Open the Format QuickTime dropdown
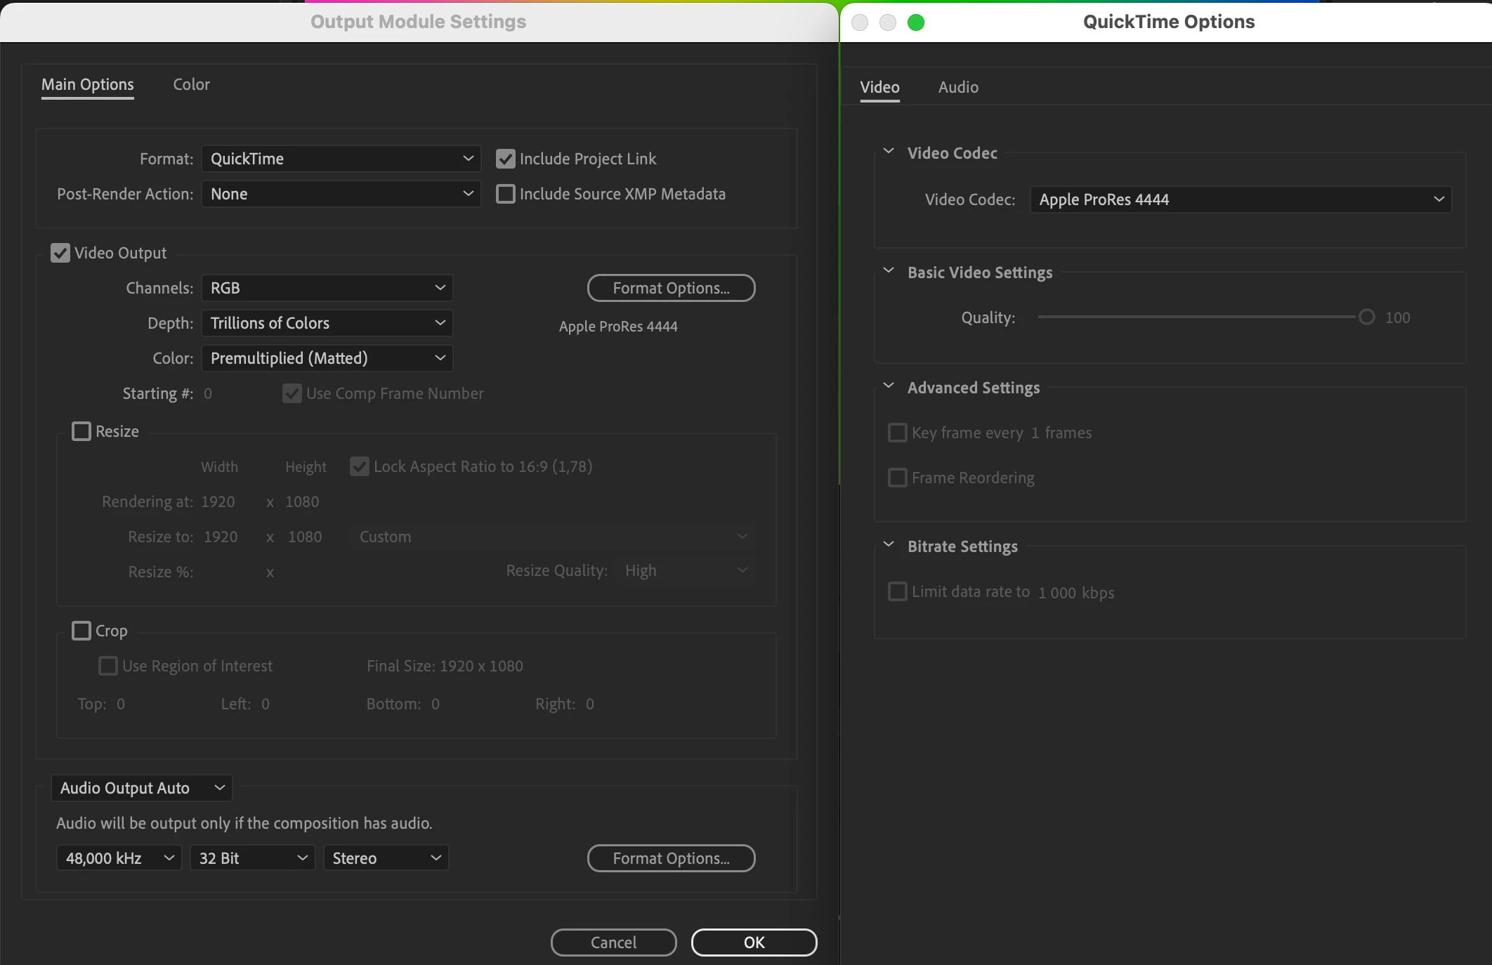The width and height of the screenshot is (1492, 965). point(341,159)
